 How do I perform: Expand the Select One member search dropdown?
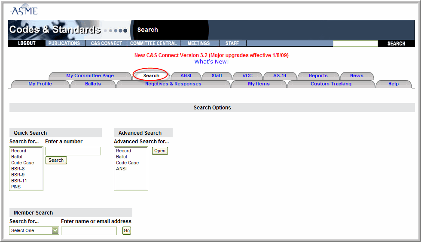pos(34,230)
